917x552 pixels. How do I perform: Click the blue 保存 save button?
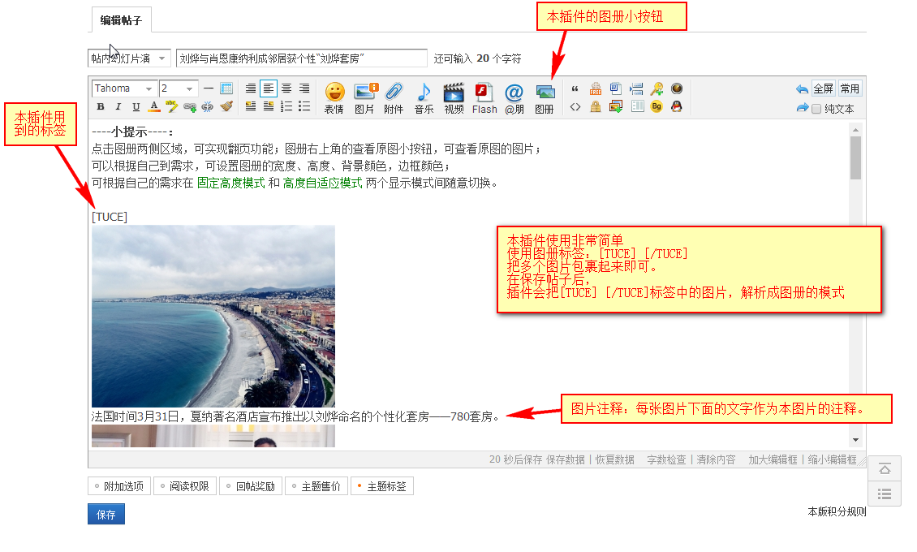tap(105, 514)
